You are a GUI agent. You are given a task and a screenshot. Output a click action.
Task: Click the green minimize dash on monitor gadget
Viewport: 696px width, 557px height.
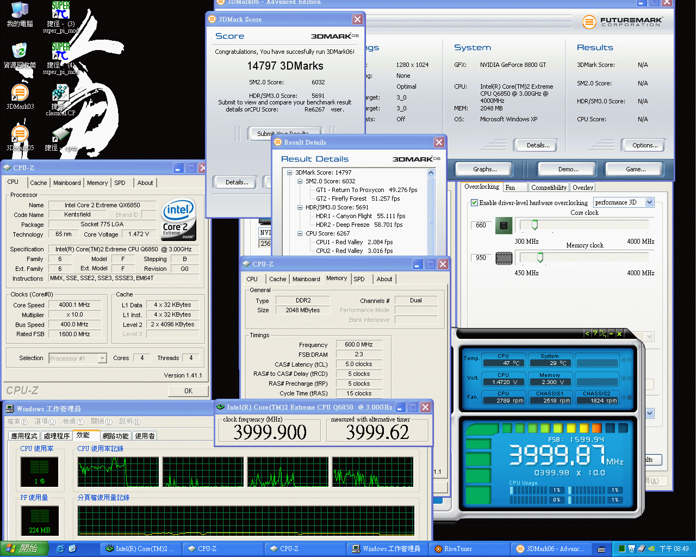pyautogui.click(x=611, y=333)
